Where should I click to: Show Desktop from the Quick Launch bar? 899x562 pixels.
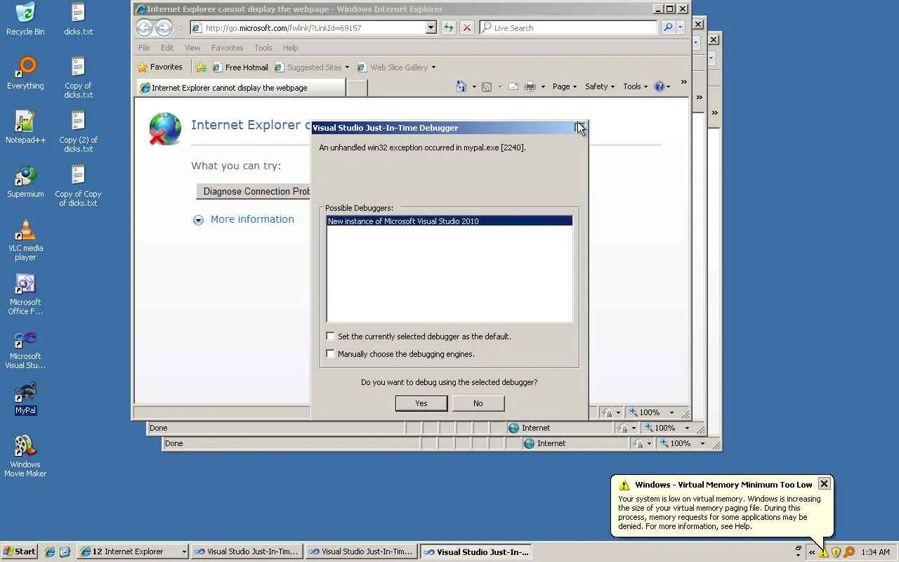pyautogui.click(x=65, y=551)
